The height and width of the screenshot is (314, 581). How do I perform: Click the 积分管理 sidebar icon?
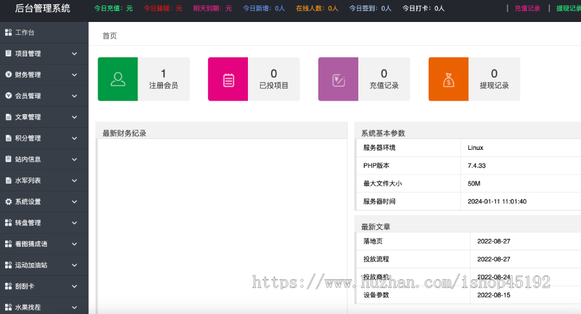pos(8,138)
